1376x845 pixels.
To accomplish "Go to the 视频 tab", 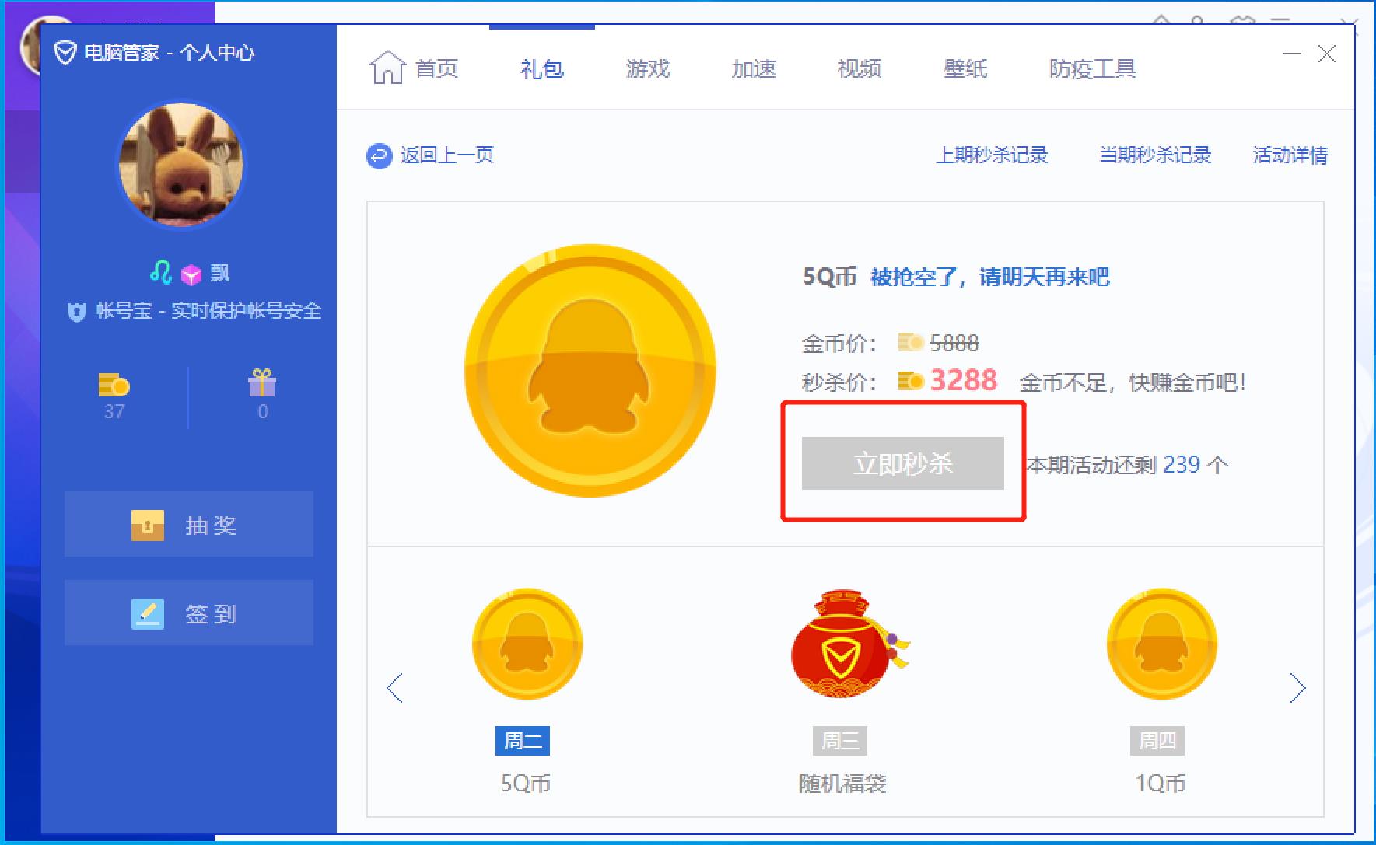I will 860,69.
